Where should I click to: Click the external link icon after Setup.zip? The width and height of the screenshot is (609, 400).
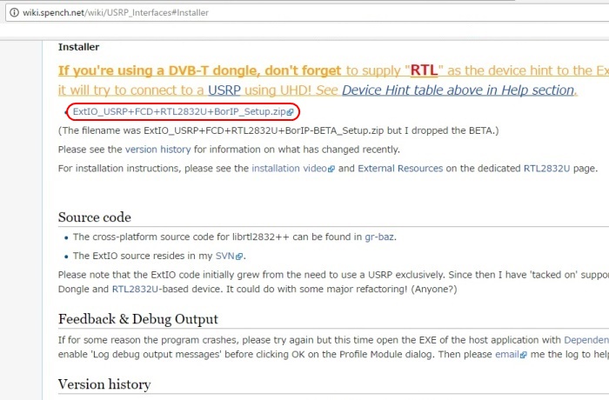point(290,113)
